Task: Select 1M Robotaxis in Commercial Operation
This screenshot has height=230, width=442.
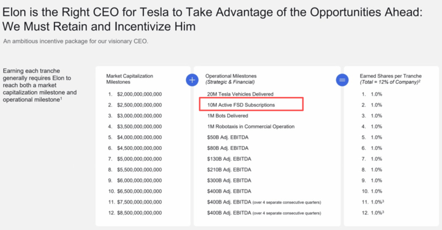Action: pyautogui.click(x=251, y=127)
